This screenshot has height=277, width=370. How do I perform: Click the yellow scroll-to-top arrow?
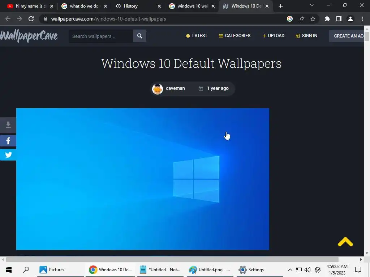tap(345, 242)
